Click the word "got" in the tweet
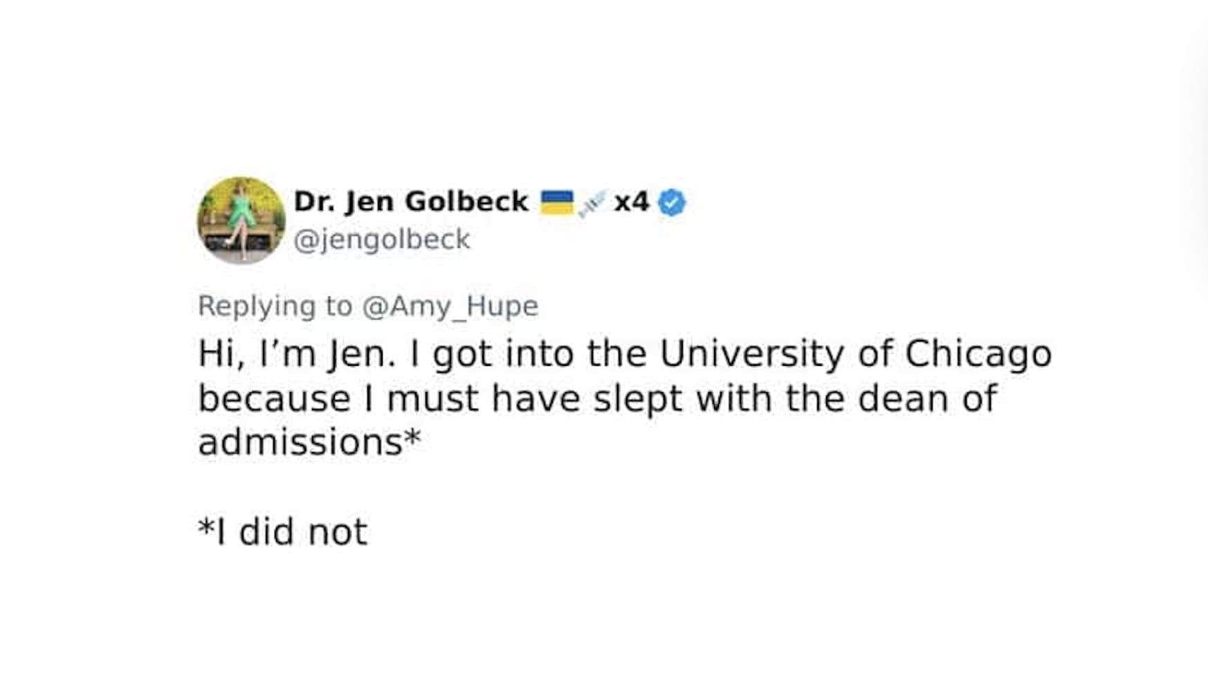This screenshot has width=1208, height=679. coord(462,354)
